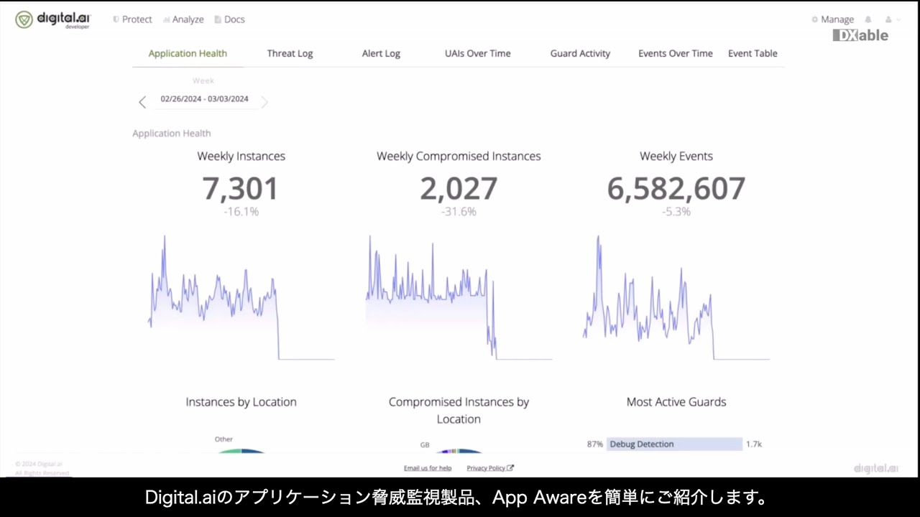Click the -31.6% change figure
The width and height of the screenshot is (920, 517).
click(459, 212)
